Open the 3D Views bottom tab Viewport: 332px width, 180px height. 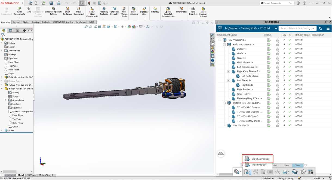coord(31,175)
